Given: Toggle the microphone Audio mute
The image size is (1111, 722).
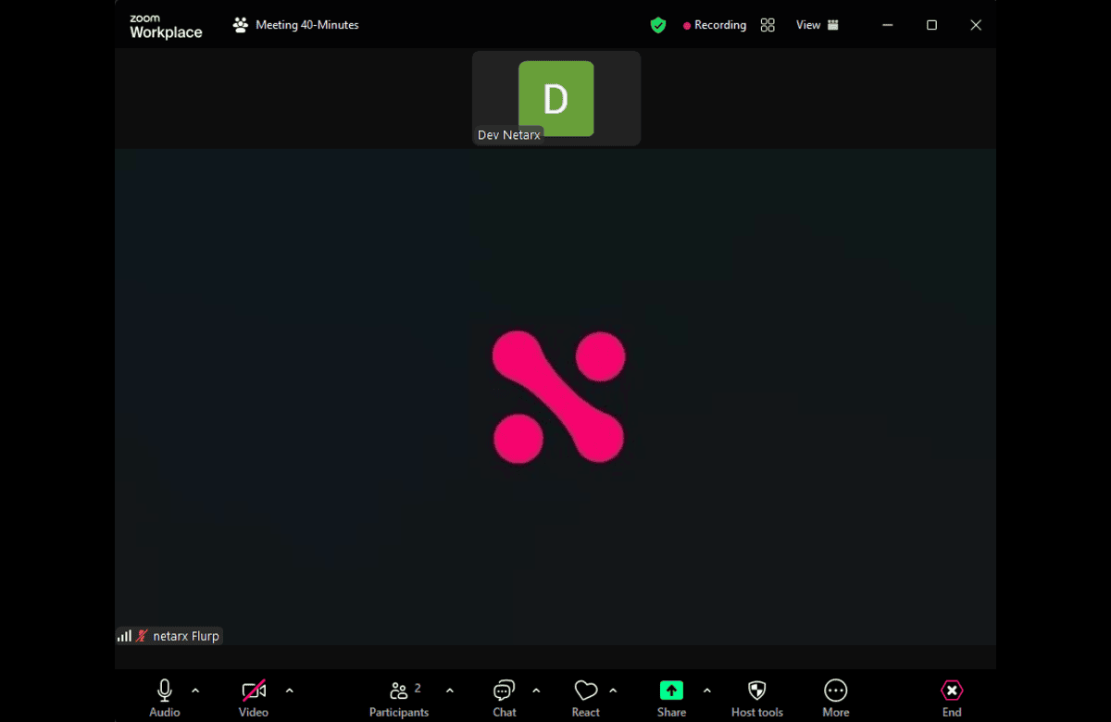Looking at the screenshot, I should coord(165,691).
